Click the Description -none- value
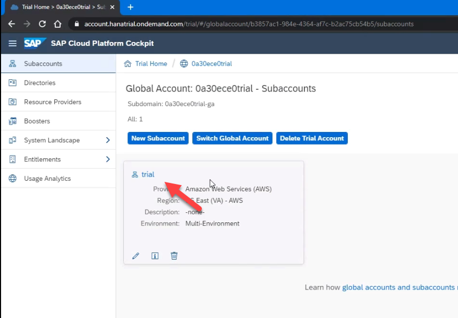The image size is (458, 318). click(195, 212)
